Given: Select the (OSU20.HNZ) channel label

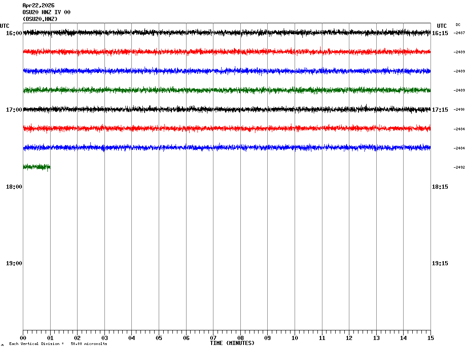Looking at the screenshot, I should click(40, 19).
